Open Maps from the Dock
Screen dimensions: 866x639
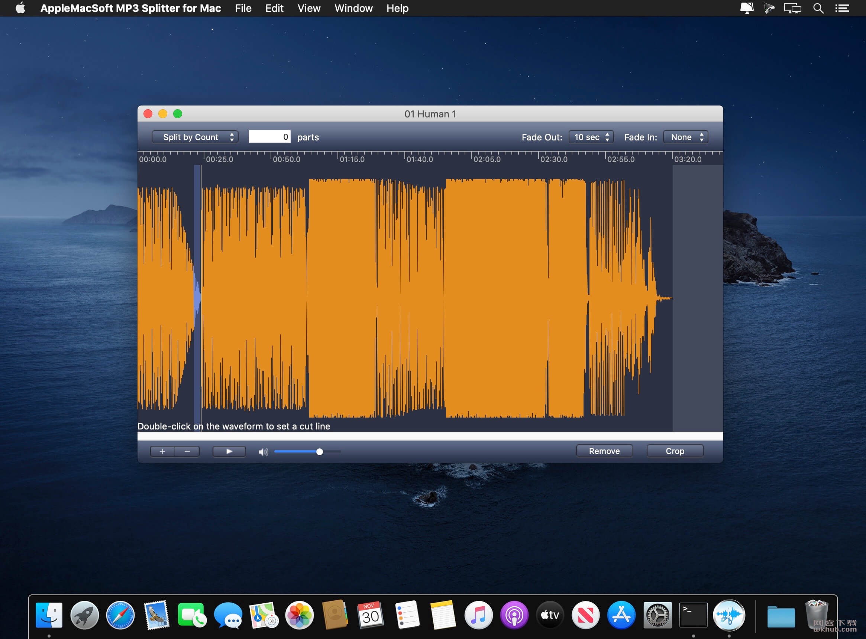264,615
